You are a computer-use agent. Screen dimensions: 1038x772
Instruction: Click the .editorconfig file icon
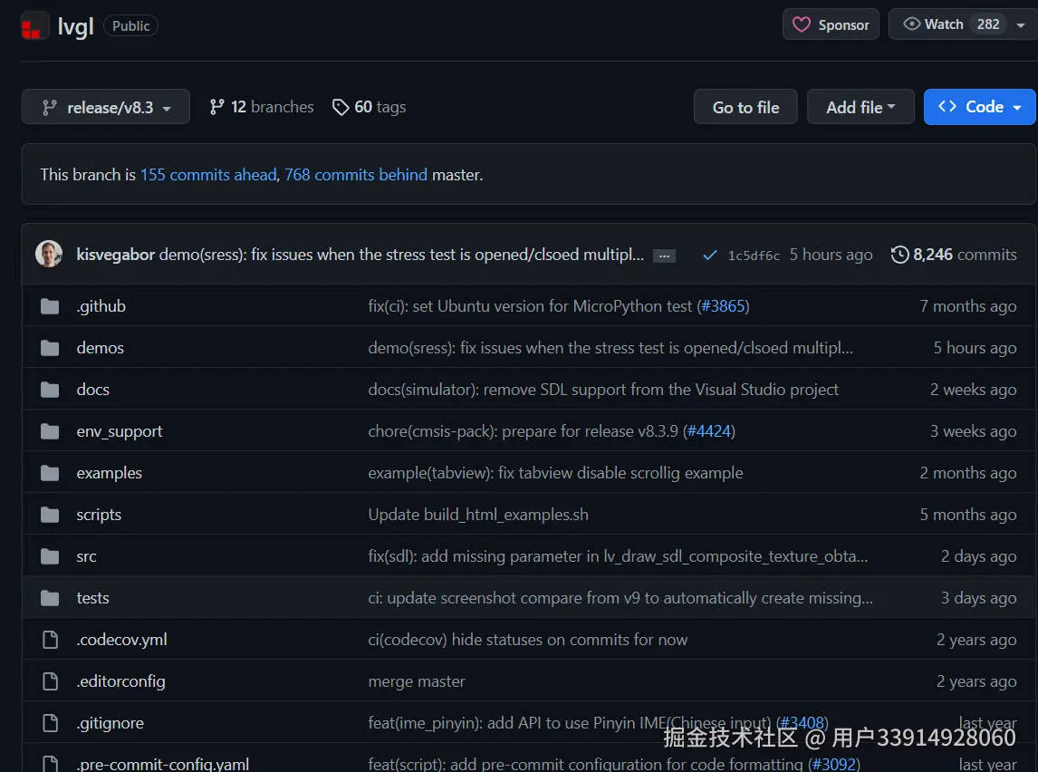tap(51, 681)
